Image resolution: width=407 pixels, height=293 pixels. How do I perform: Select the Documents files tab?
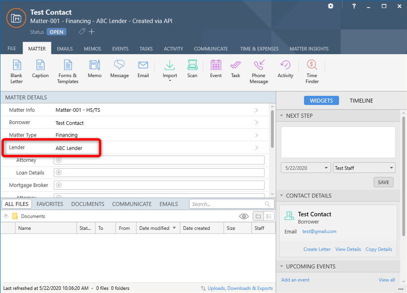[88, 204]
